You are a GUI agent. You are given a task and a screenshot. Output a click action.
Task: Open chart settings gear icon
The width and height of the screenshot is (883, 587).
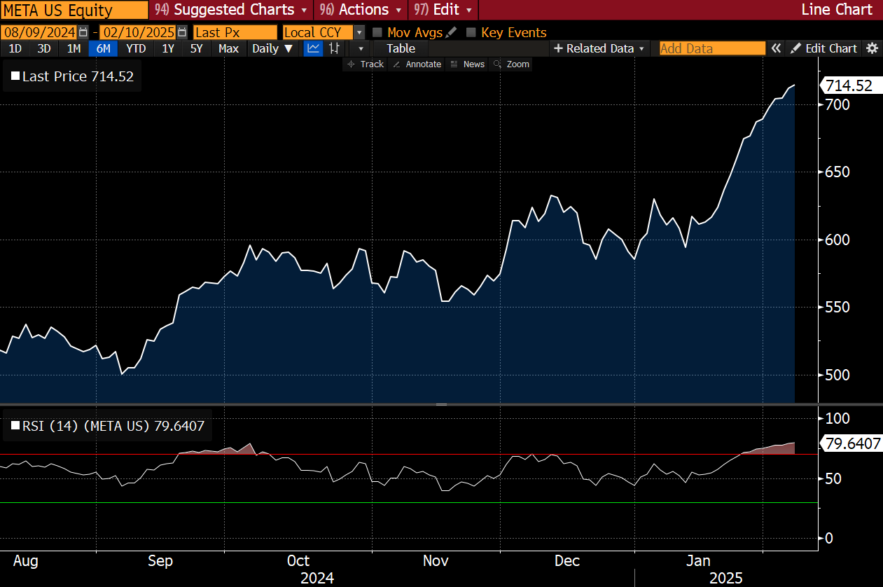coord(872,48)
